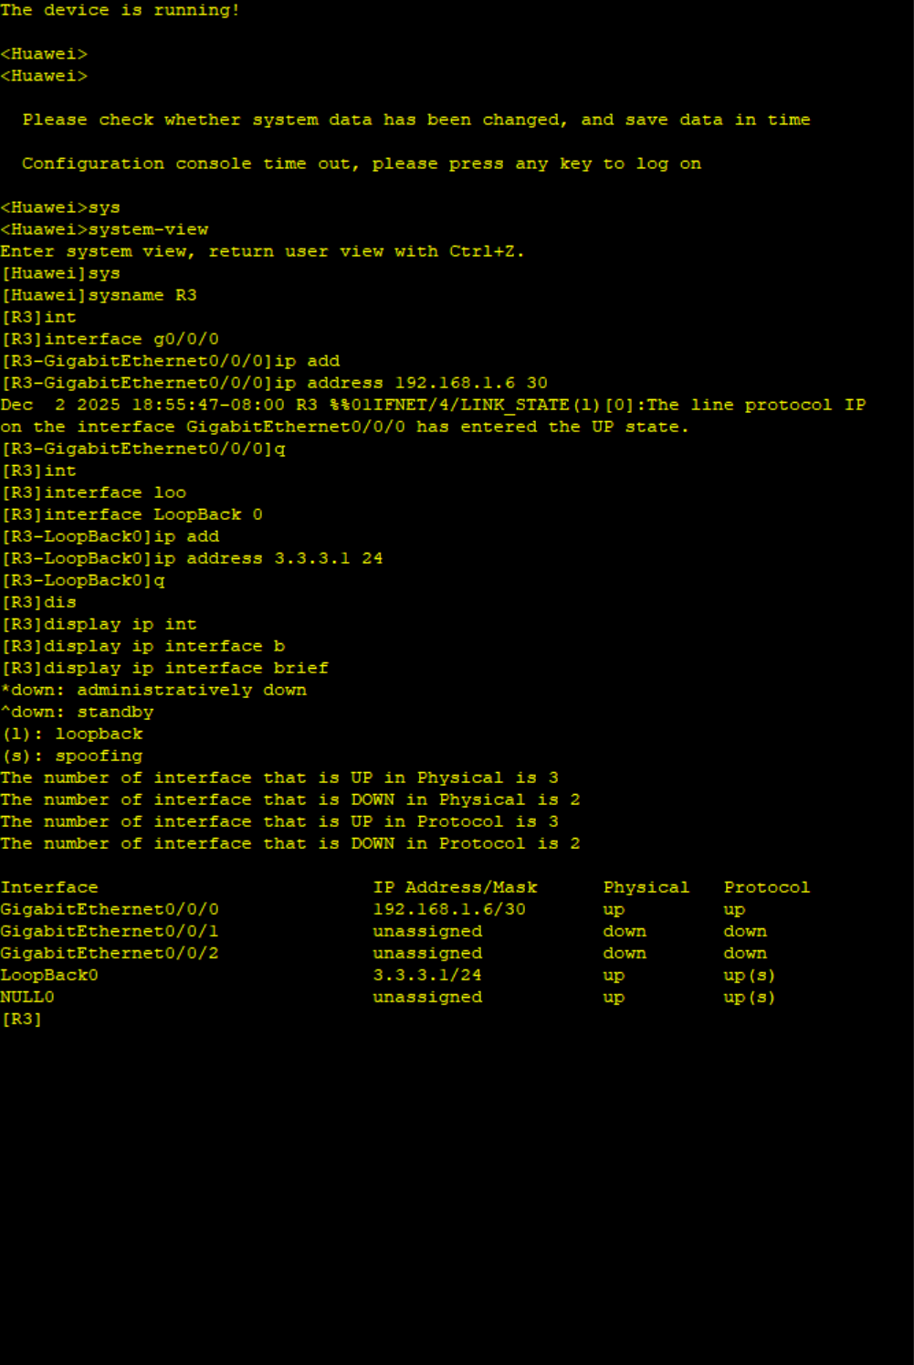Click the 'system-view' command line
Viewport: 914px width, 1365px height.
point(148,229)
